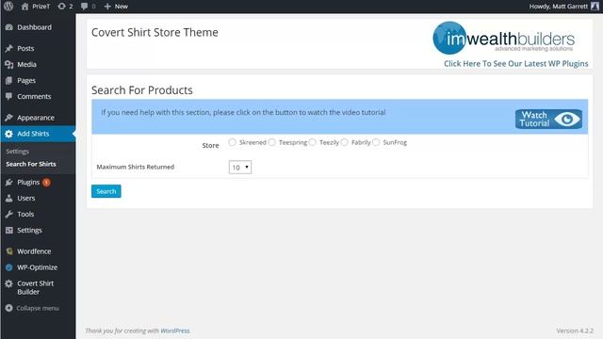Select the SunFrog store radio button
The height and width of the screenshot is (339, 603).
pos(376,142)
